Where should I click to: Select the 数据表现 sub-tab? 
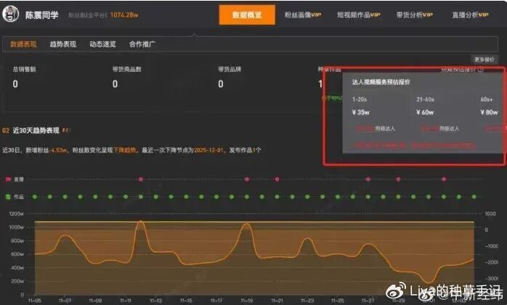point(23,44)
